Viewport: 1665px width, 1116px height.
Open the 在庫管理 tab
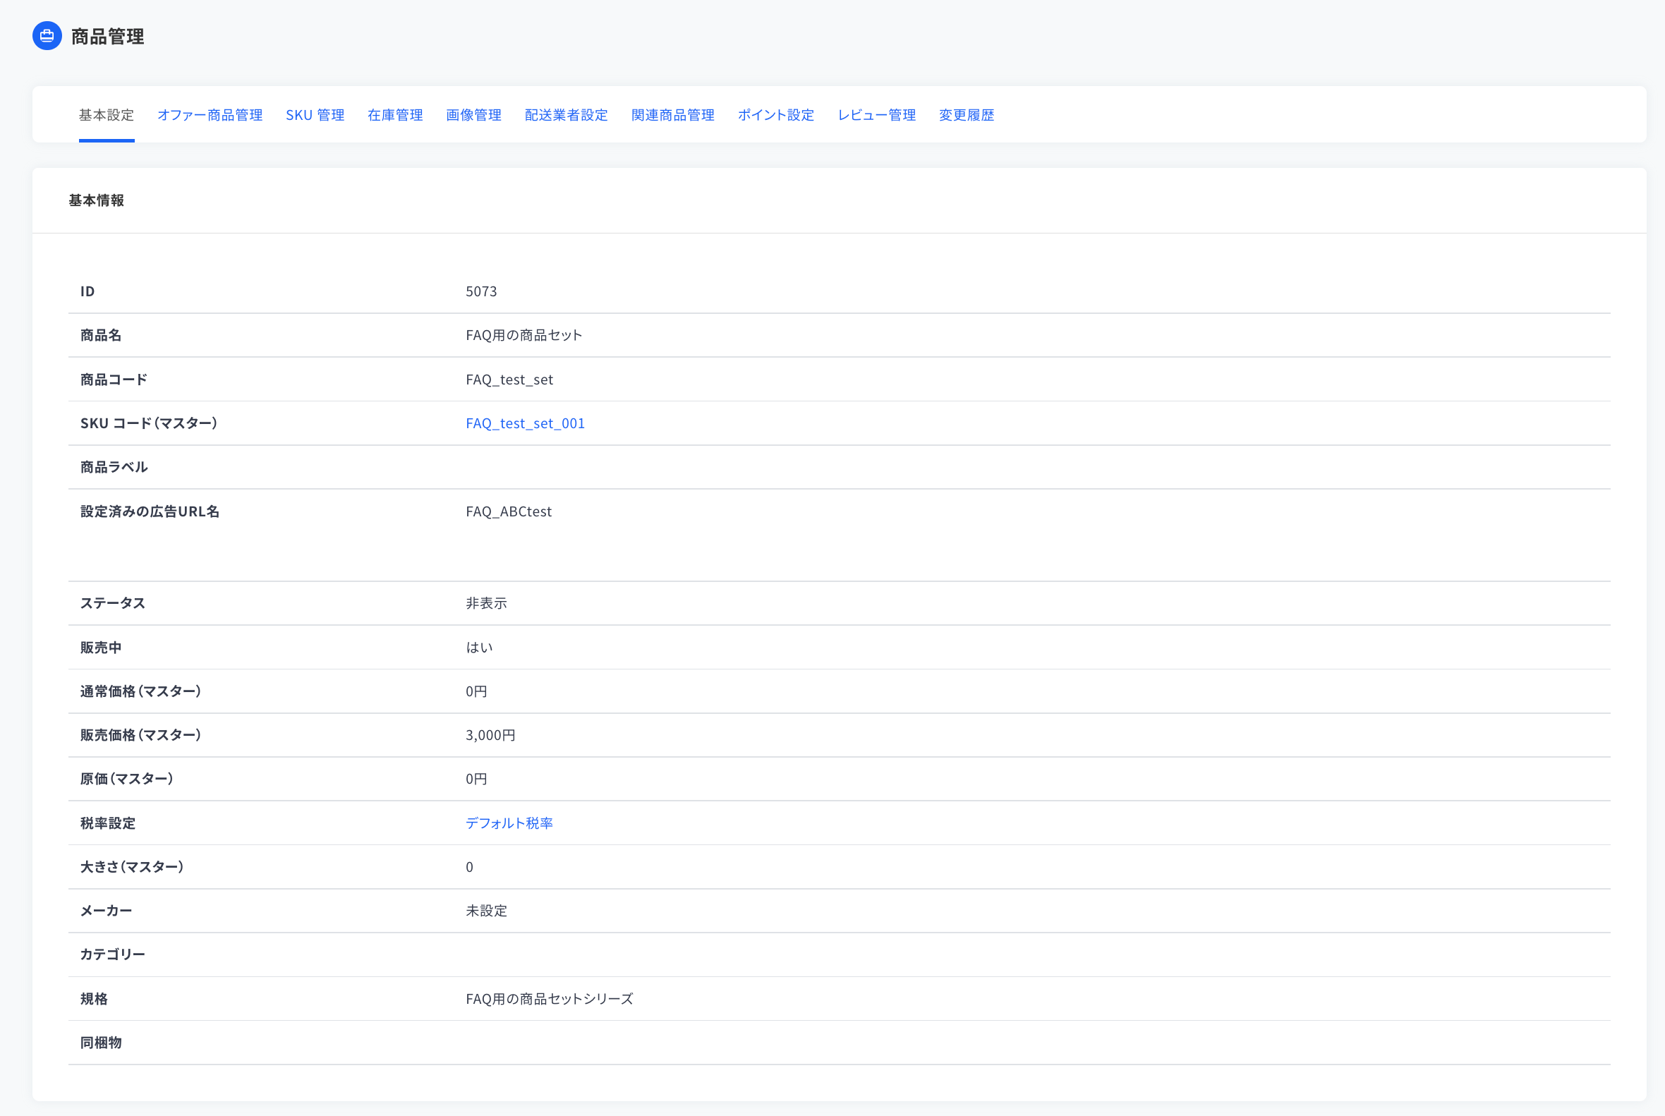tap(395, 114)
